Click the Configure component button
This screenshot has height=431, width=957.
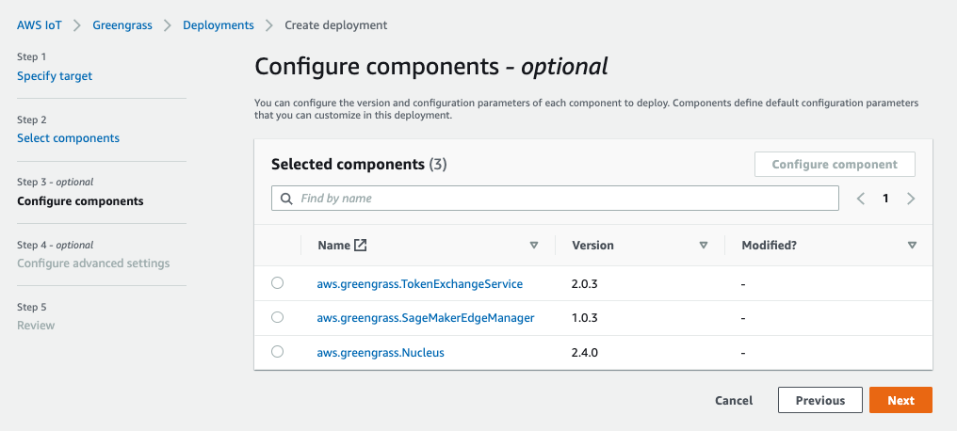point(835,165)
